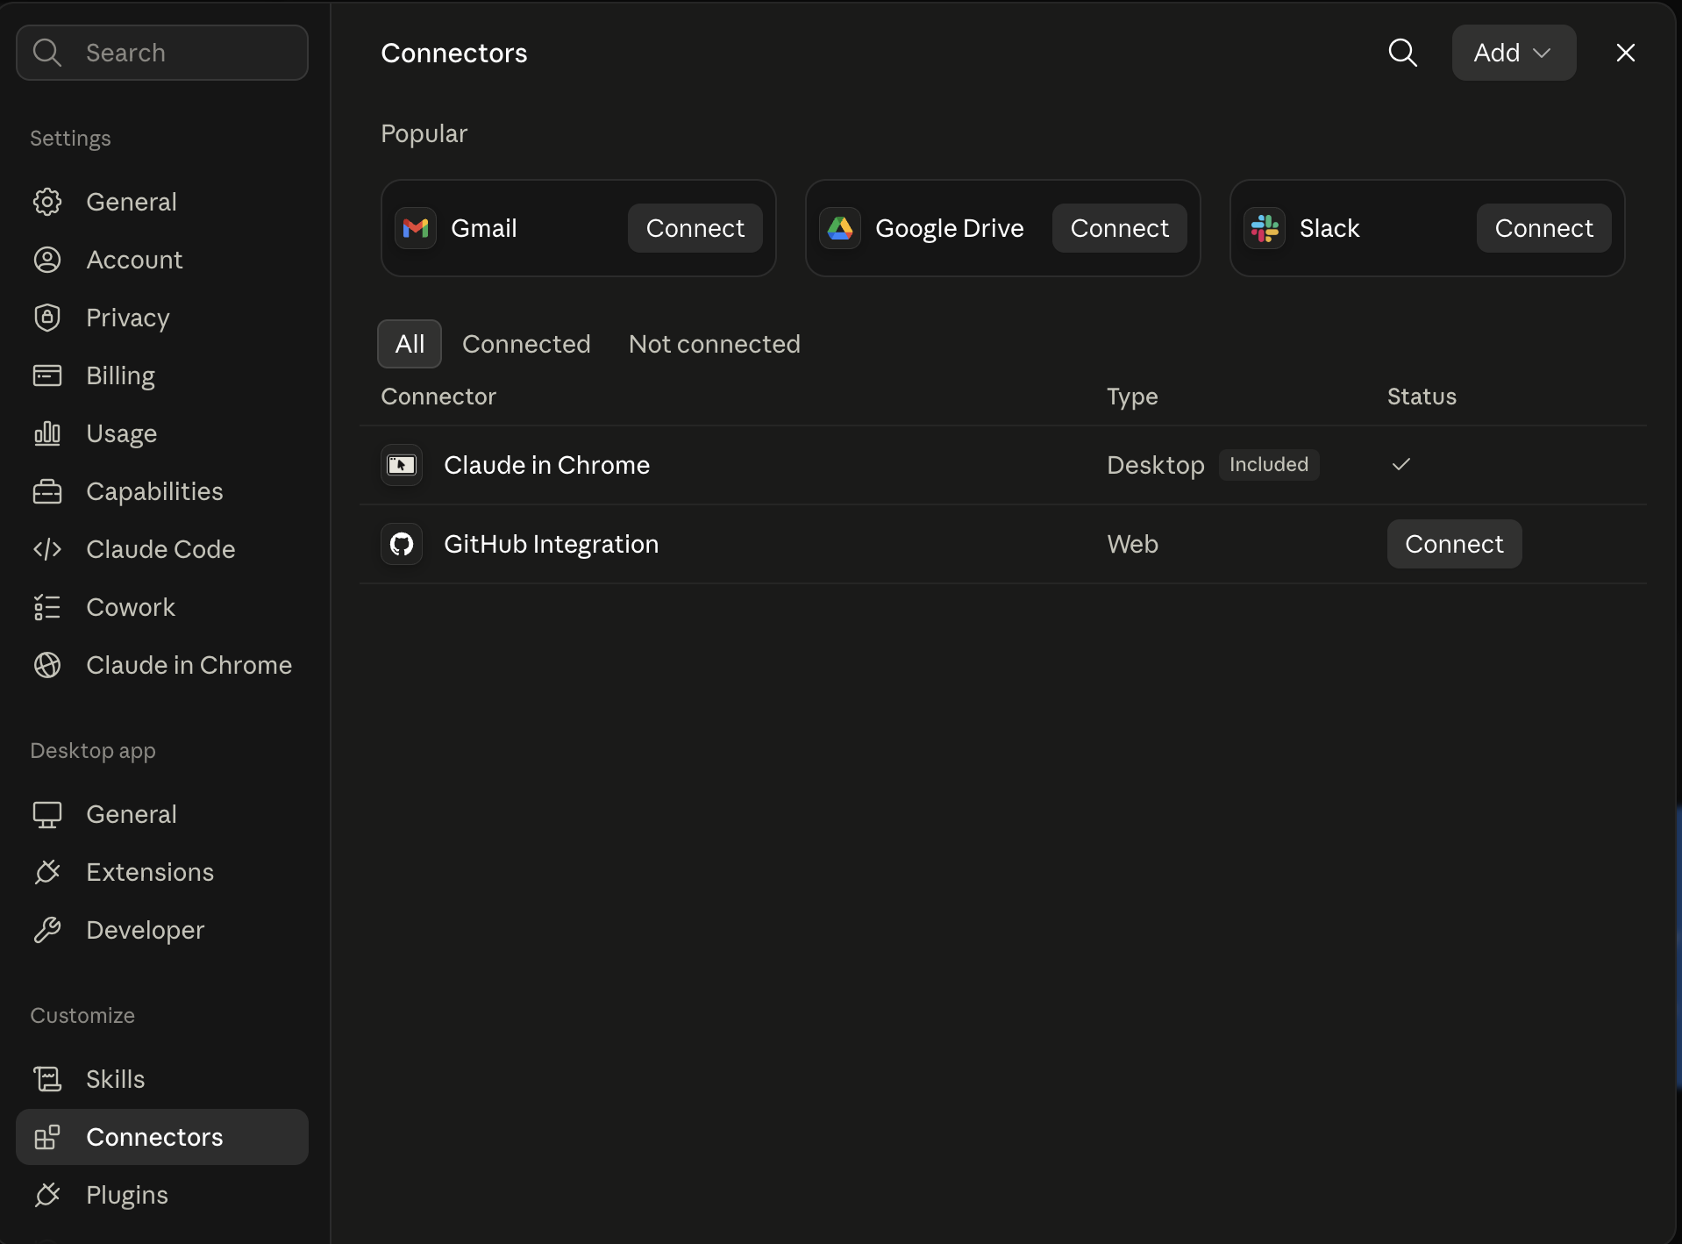Open the Privacy settings page
Screen dimensions: 1682x1244
(x=162, y=318)
